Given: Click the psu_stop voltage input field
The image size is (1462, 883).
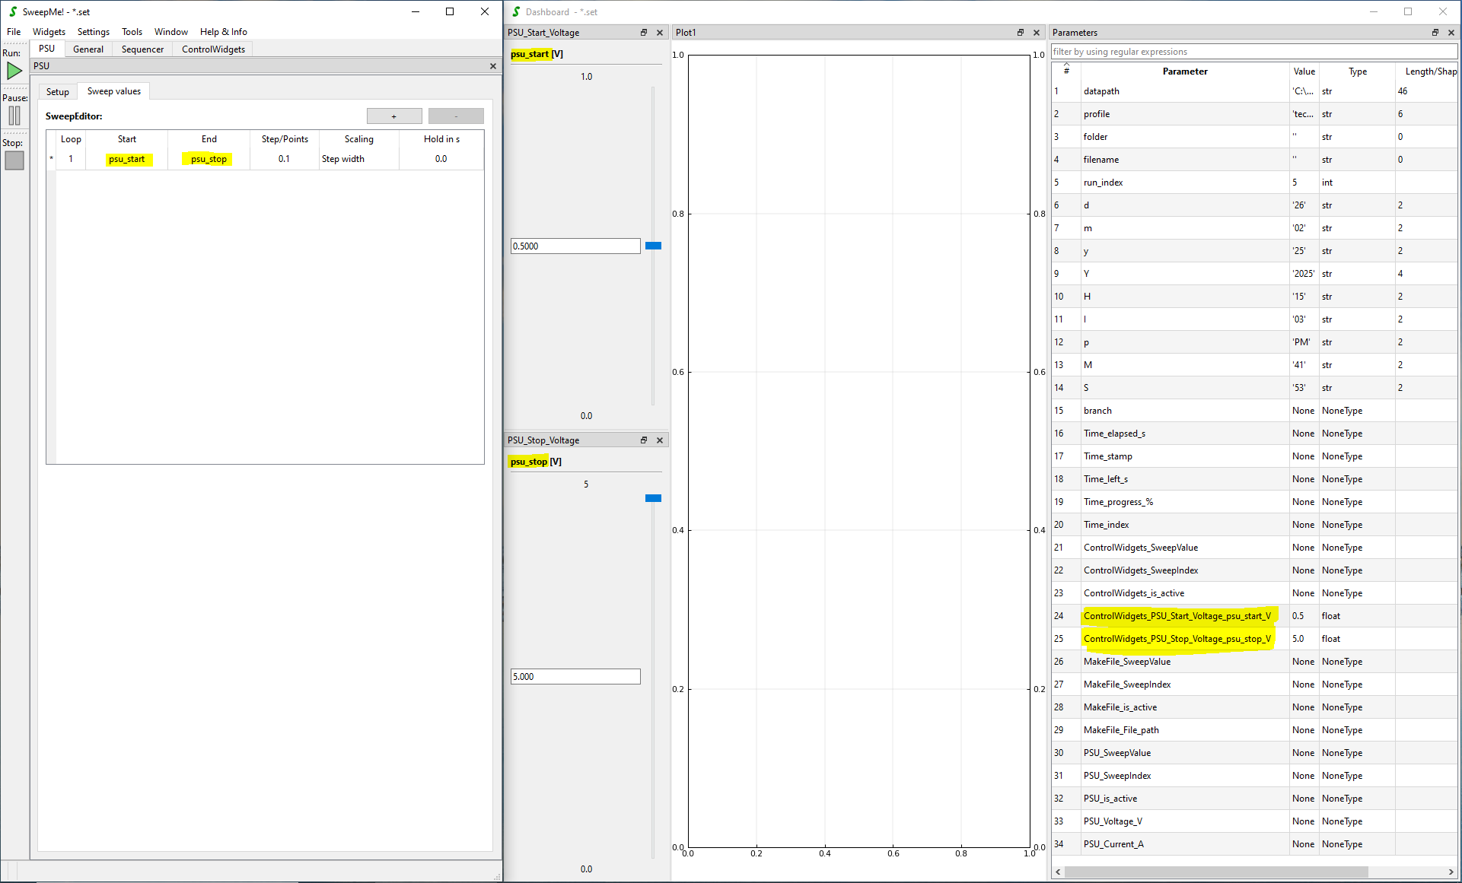Looking at the screenshot, I should pos(575,677).
